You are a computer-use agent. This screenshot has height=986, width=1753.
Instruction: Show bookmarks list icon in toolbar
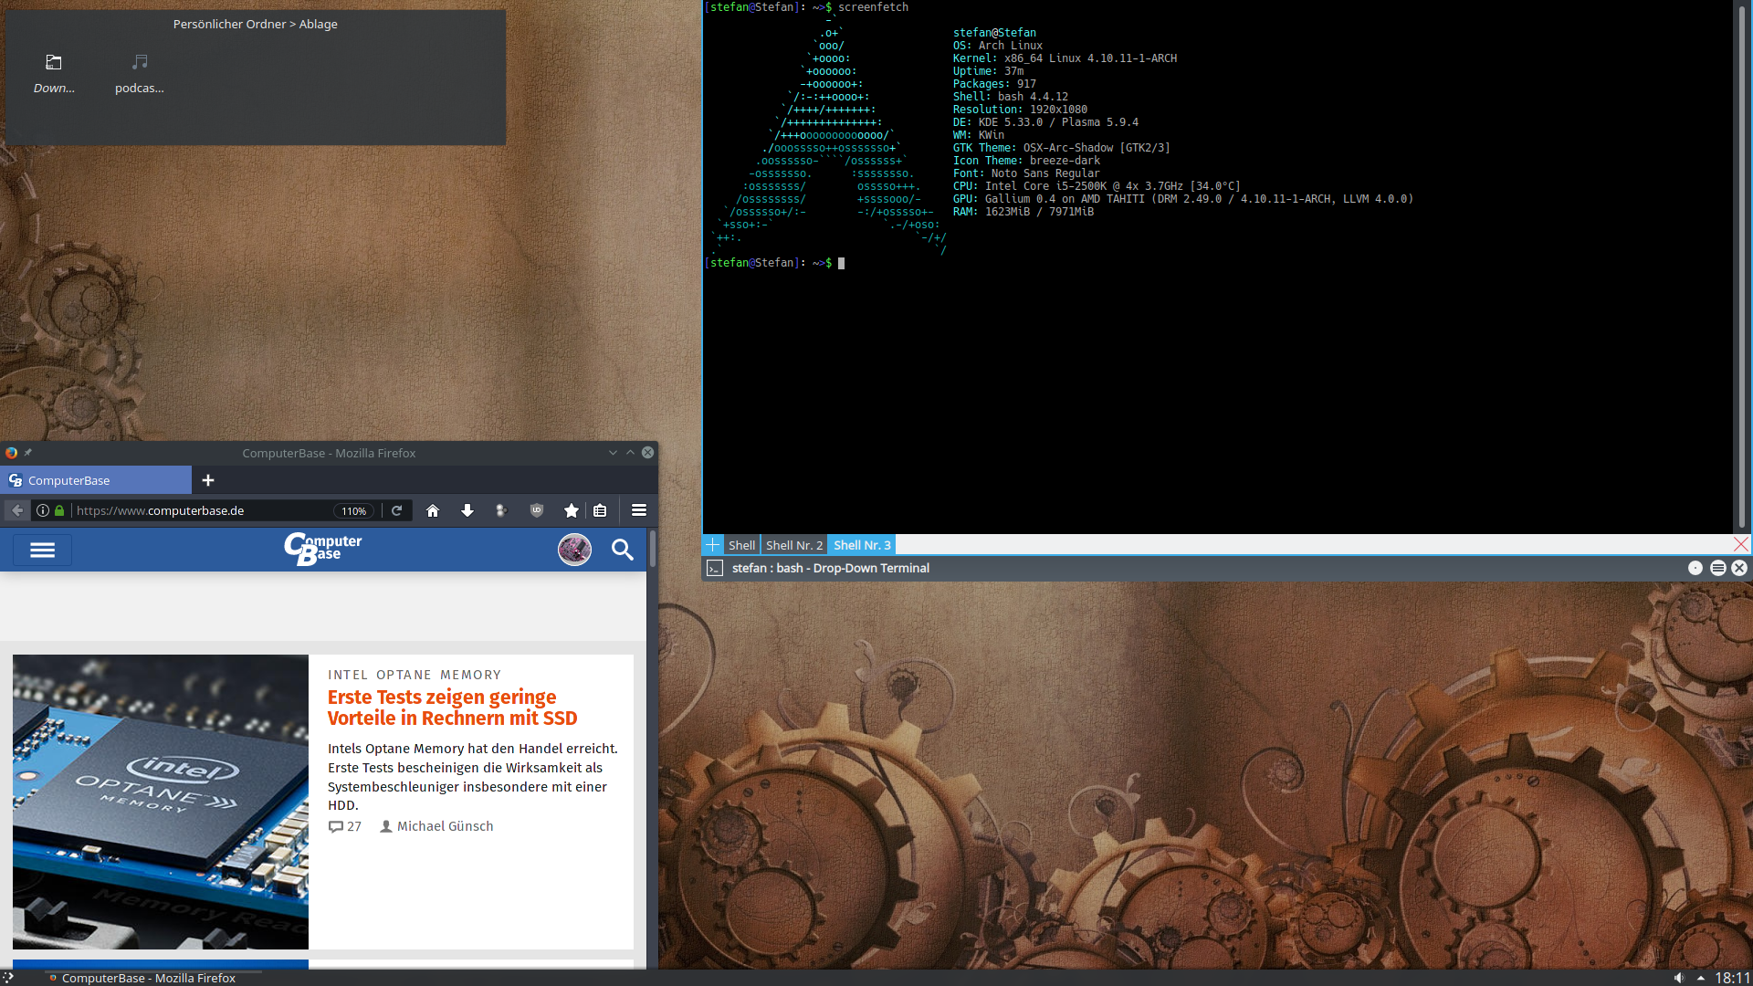click(x=600, y=510)
